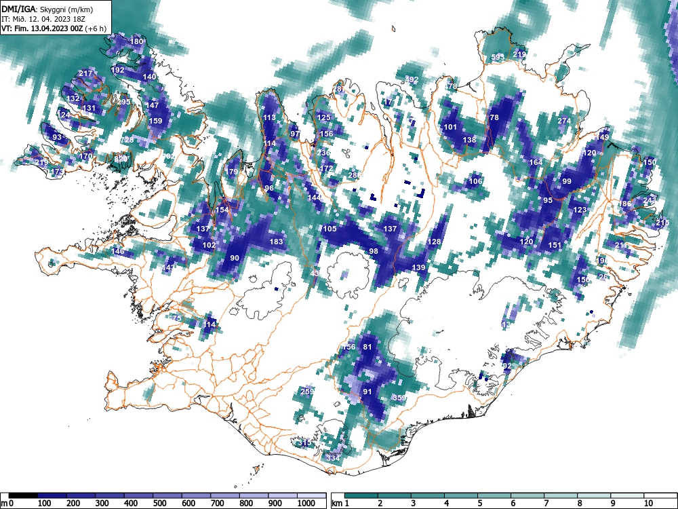Click the 'VT: Fim. 13.04.2023 00Z (+6 h)' line
This screenshot has height=509, width=678.
click(x=54, y=29)
